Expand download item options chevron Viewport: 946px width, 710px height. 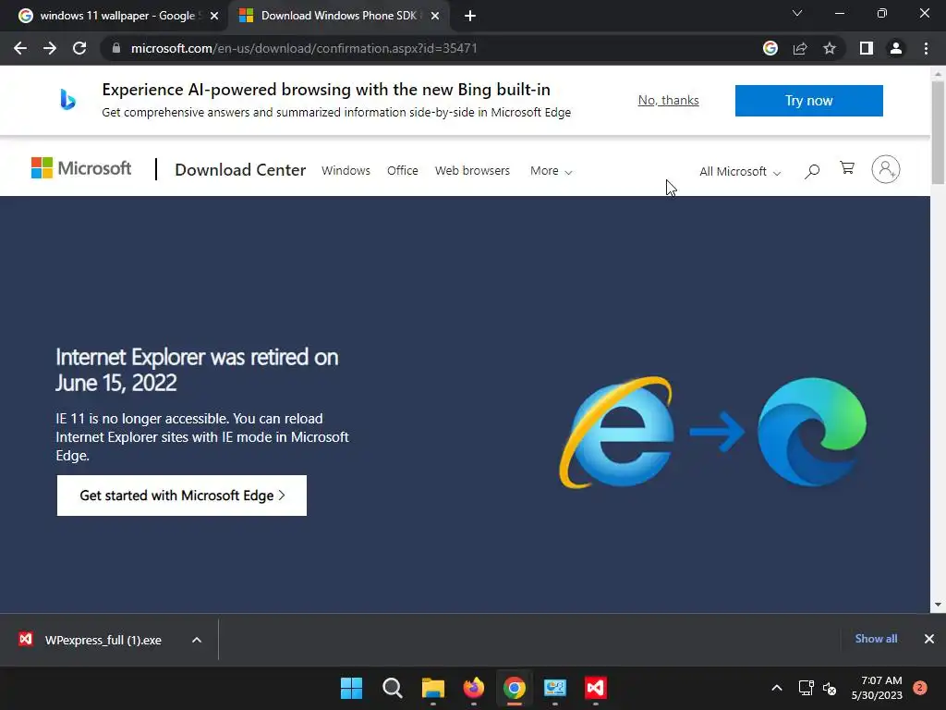click(x=197, y=640)
